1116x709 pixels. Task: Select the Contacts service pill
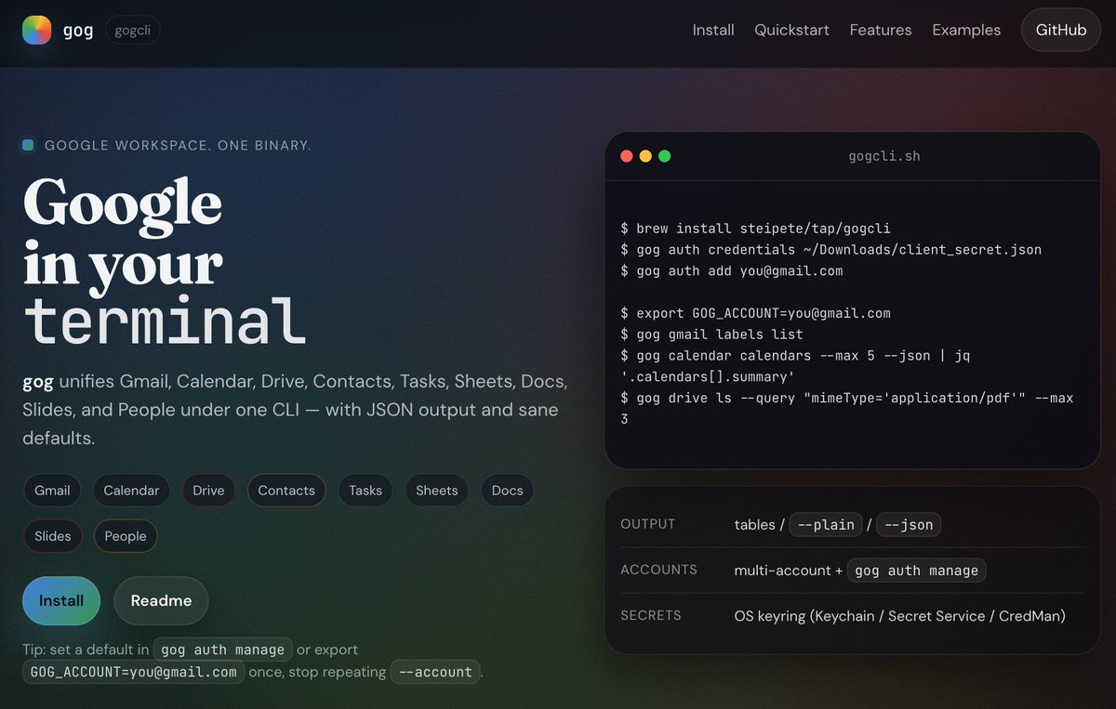(x=286, y=490)
